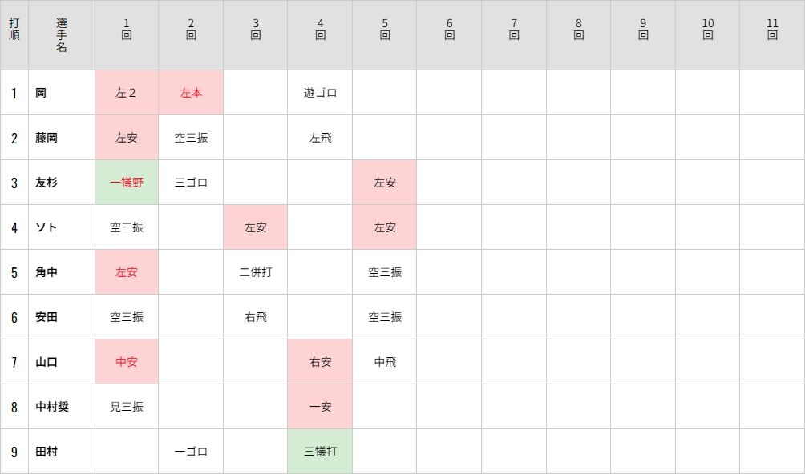Select player name 角中
805x474 pixels.
point(47,272)
